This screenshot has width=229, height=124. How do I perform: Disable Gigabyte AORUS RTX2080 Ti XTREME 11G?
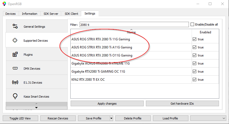tap(194, 63)
